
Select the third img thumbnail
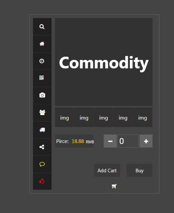(104, 117)
